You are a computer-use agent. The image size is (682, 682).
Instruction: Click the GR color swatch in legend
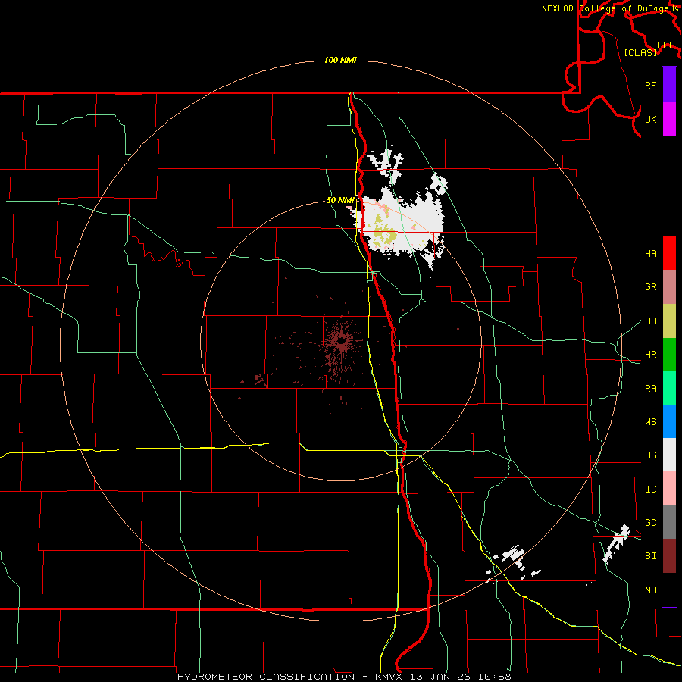point(669,287)
